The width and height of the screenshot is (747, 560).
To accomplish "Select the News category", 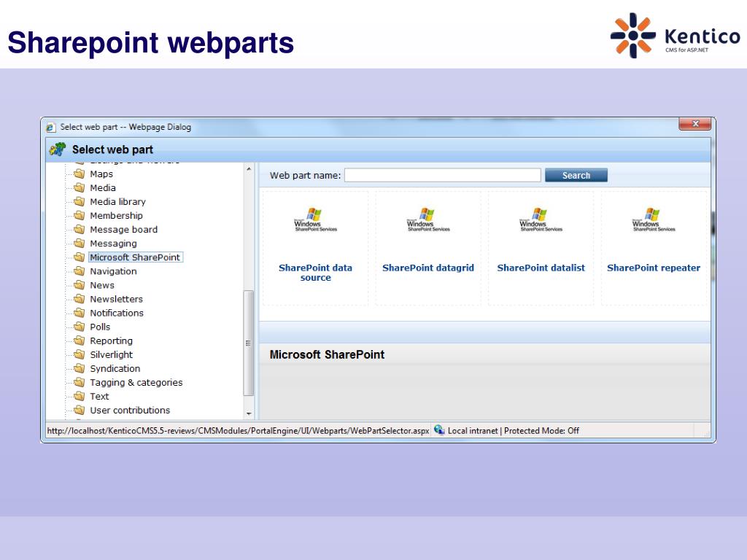I will [102, 285].
